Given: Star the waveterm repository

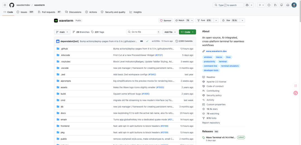Looking at the screenshot, I should 230,20.
